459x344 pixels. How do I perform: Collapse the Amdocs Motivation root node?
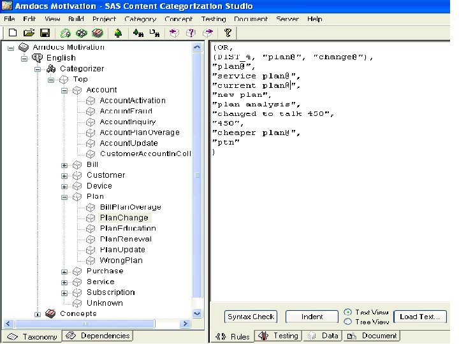pos(11,48)
